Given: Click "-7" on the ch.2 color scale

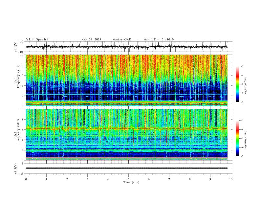Looking at the screenshot, I should pos(242,156).
